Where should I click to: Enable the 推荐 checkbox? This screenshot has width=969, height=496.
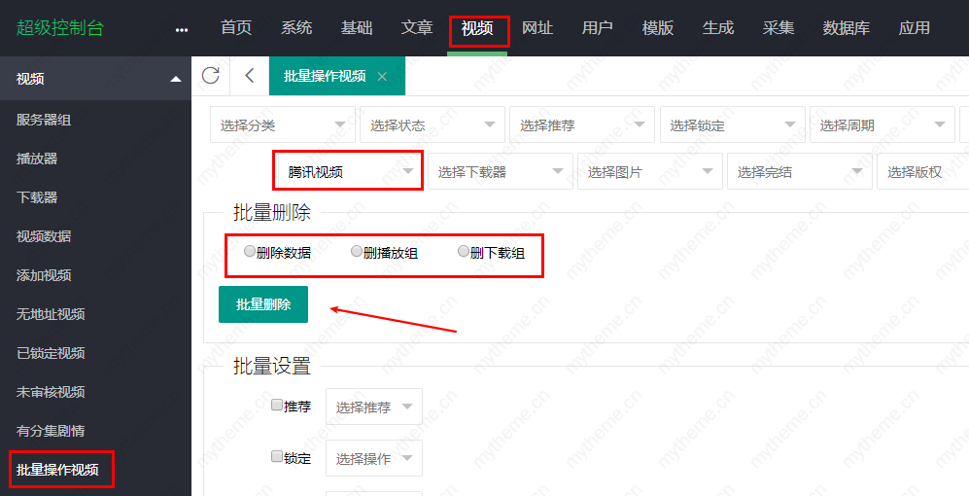point(277,406)
